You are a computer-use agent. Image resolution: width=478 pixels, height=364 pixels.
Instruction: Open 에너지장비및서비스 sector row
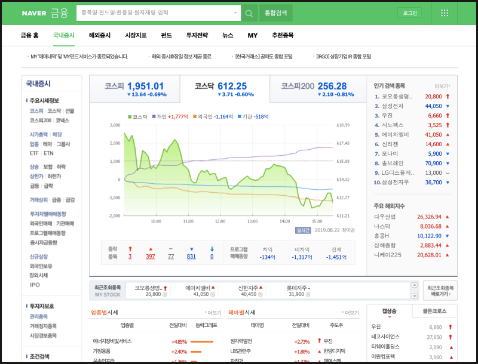(x=112, y=341)
